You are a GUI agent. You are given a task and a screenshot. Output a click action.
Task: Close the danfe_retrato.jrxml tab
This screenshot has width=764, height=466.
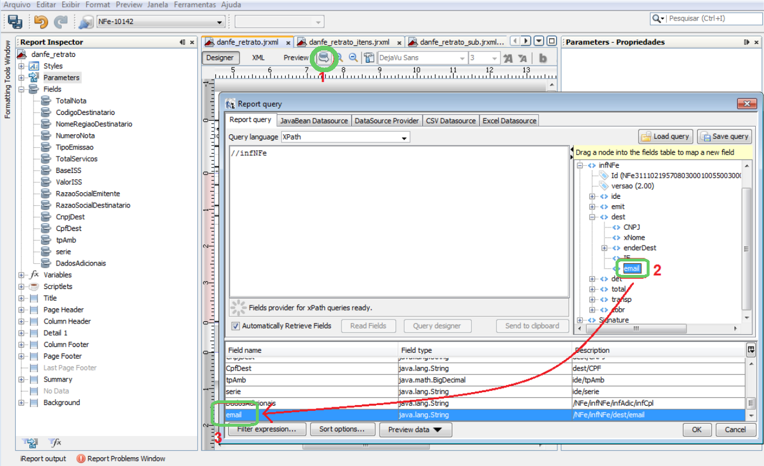[x=288, y=42]
